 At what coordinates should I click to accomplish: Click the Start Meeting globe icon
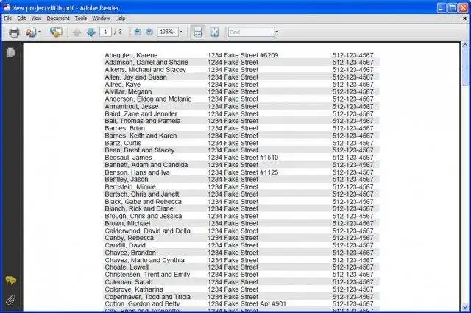click(x=56, y=32)
